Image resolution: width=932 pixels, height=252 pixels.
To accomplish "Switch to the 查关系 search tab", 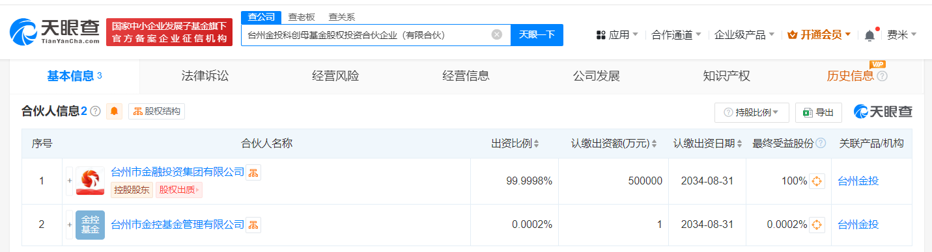I will coord(342,17).
